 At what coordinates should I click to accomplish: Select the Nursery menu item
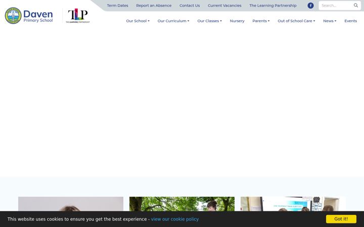coord(237,21)
